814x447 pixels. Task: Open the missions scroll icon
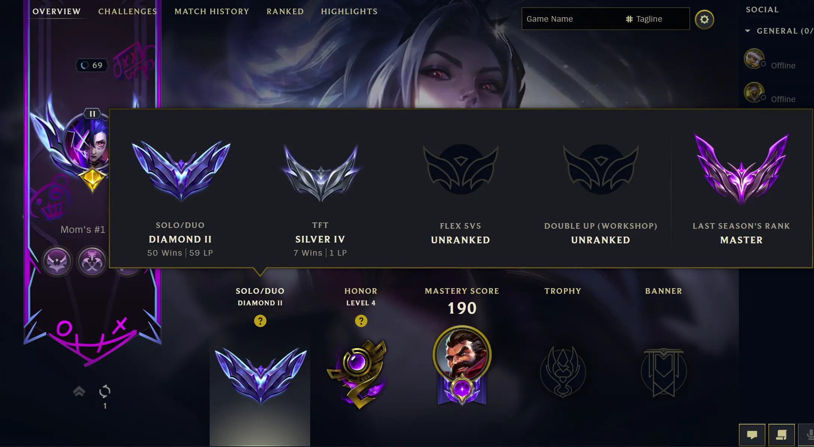tap(781, 435)
